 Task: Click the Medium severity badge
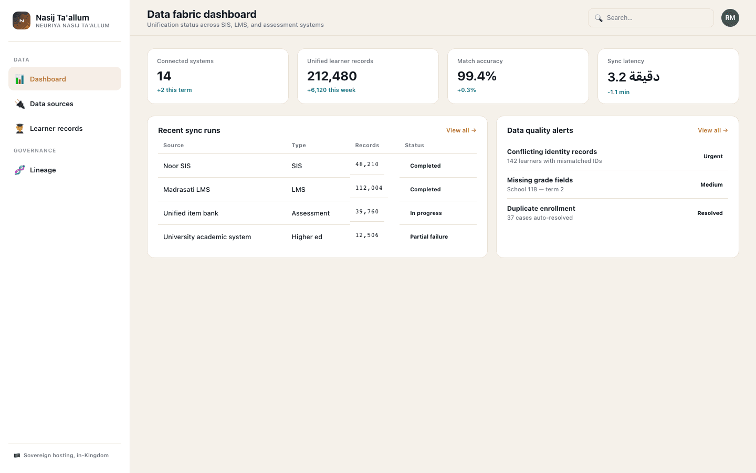point(711,184)
